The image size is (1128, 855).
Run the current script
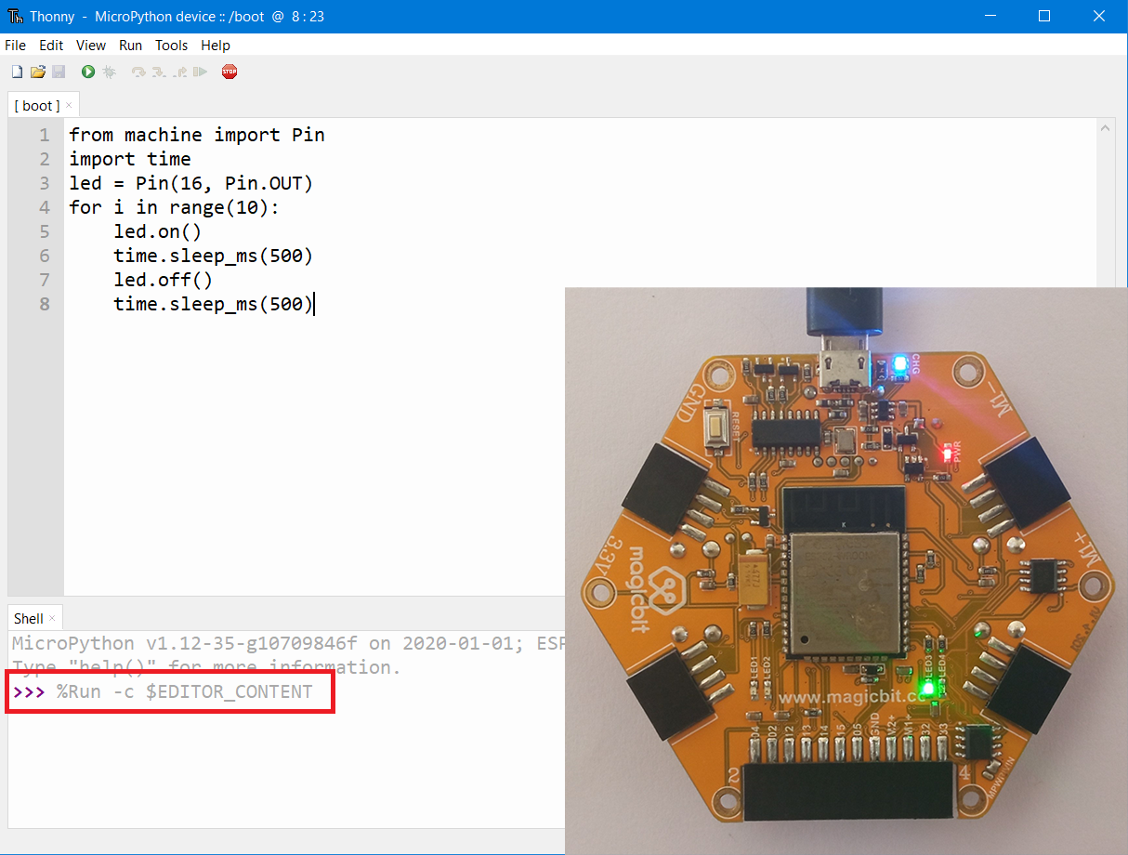(x=88, y=72)
